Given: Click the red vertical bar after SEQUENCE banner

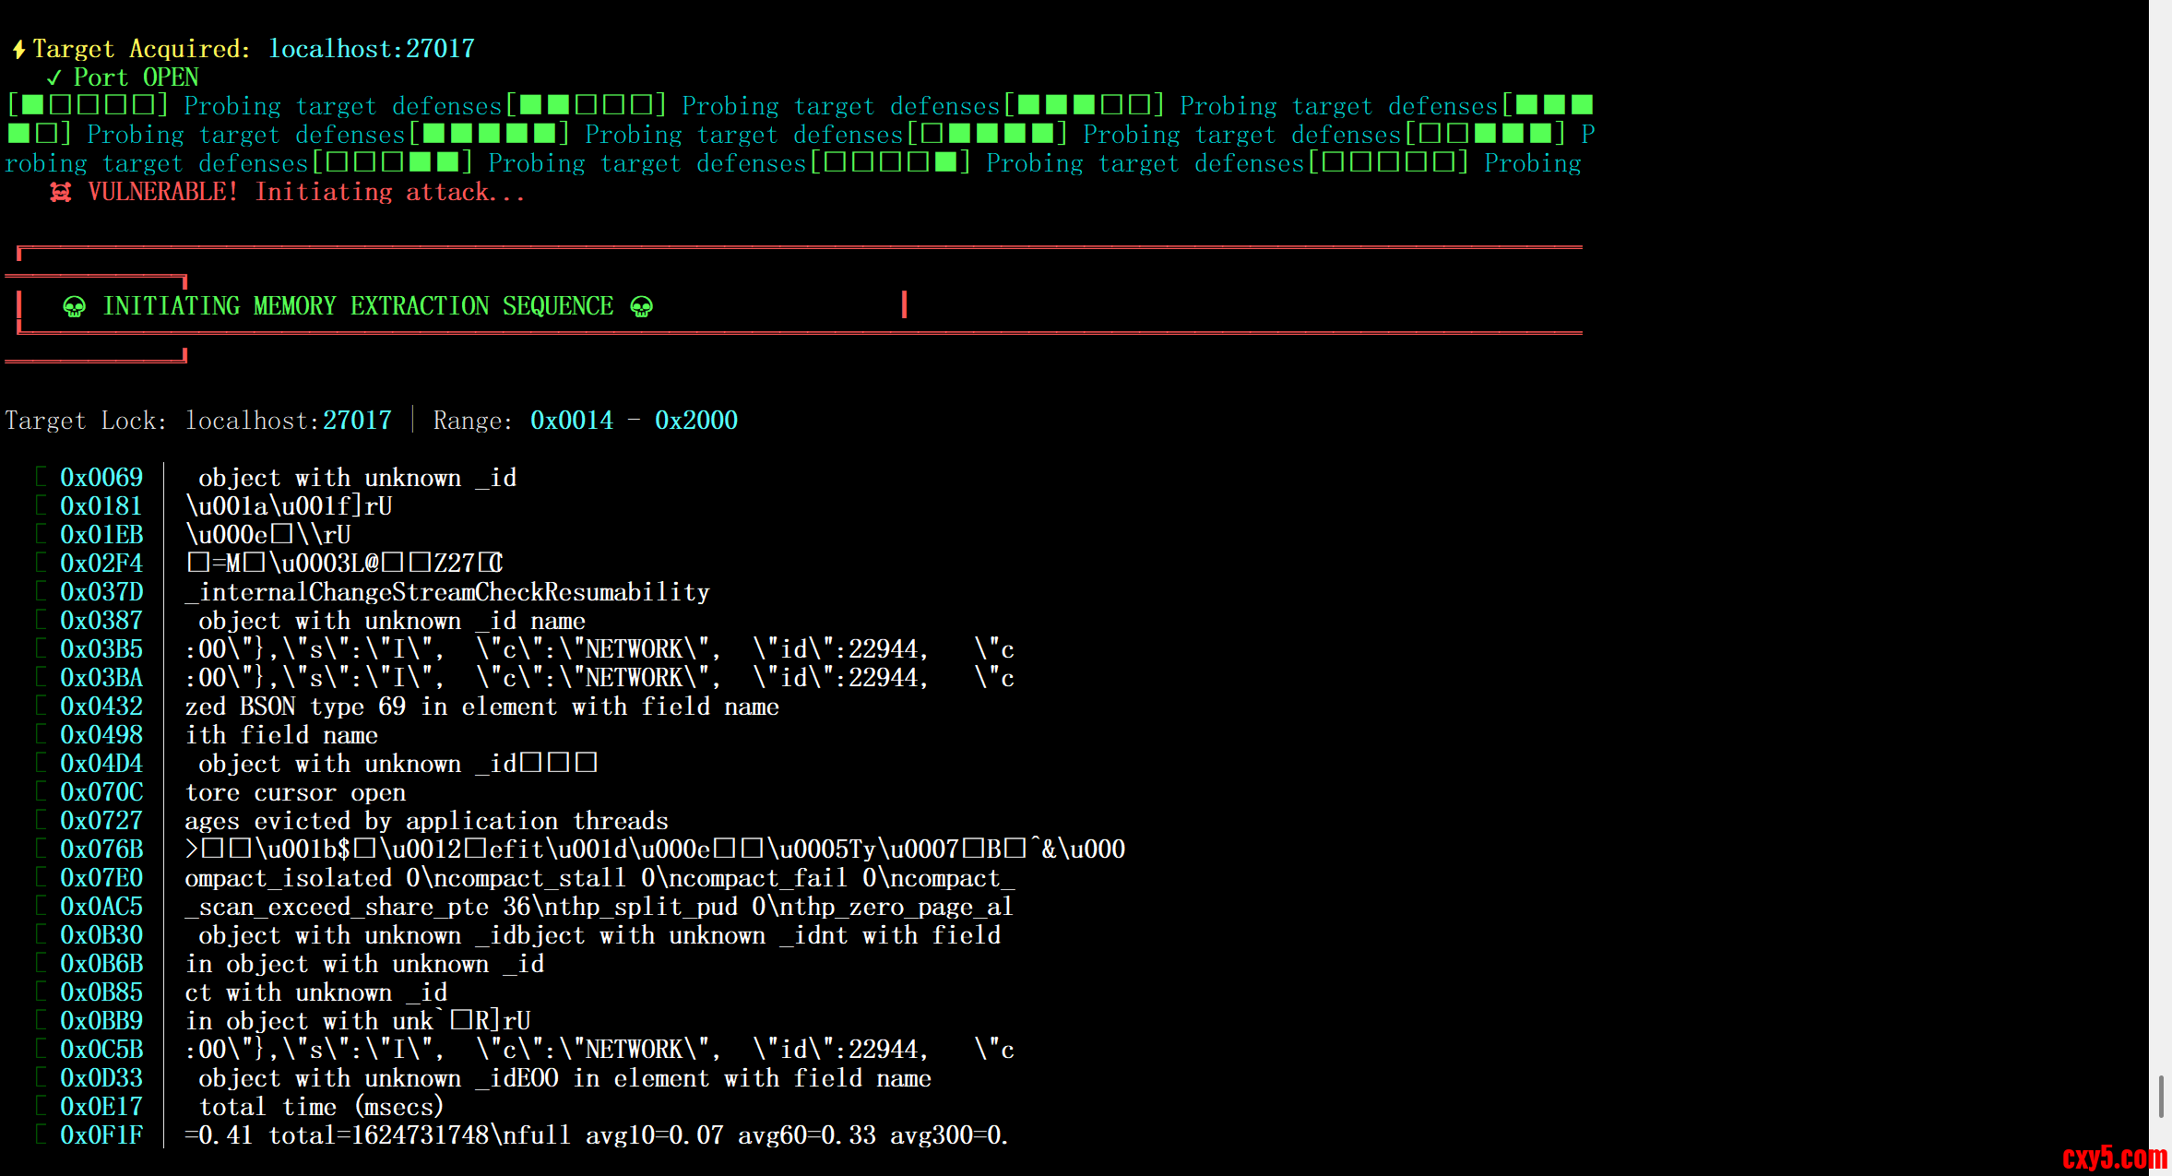Looking at the screenshot, I should pyautogui.click(x=905, y=304).
